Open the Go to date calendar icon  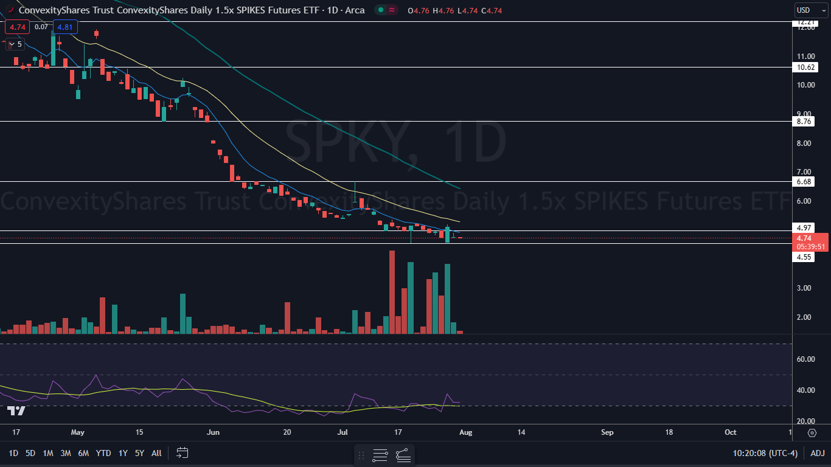[x=183, y=452]
